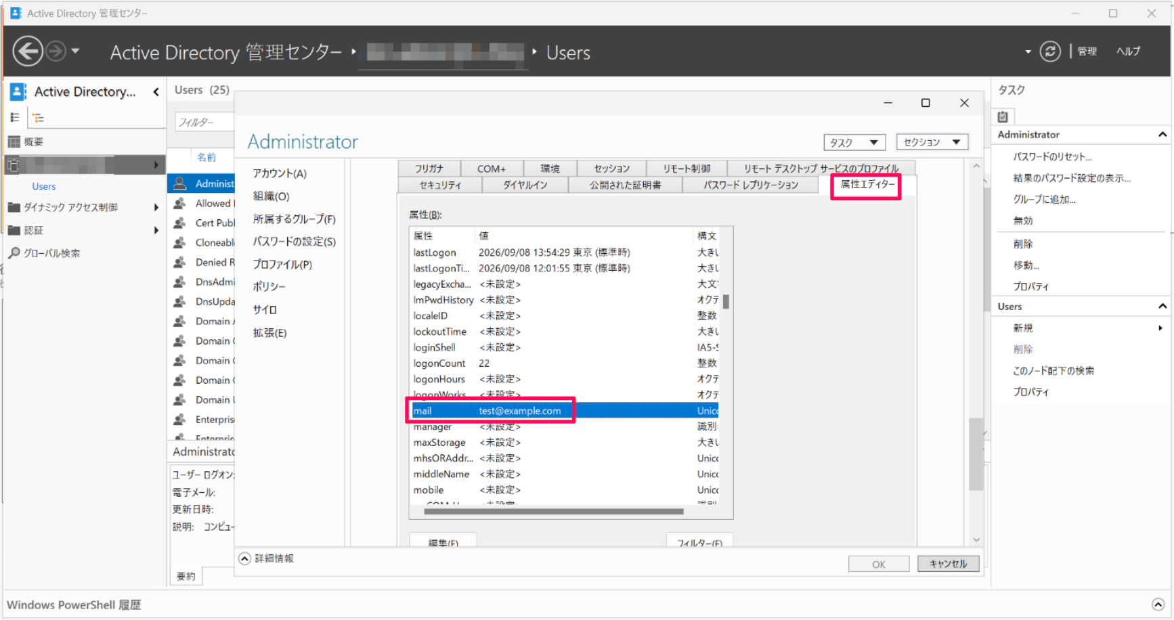The width and height of the screenshot is (1174, 620).
Task: Switch to 属性エディター tab
Action: (x=867, y=185)
